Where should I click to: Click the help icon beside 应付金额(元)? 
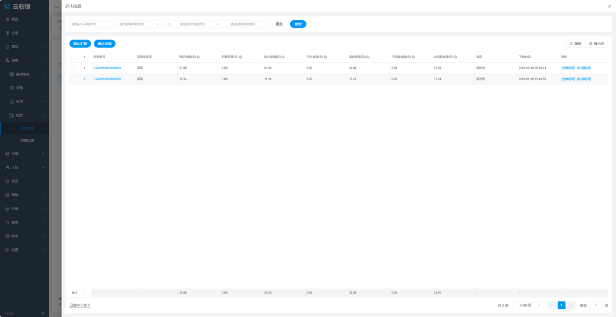point(283,57)
